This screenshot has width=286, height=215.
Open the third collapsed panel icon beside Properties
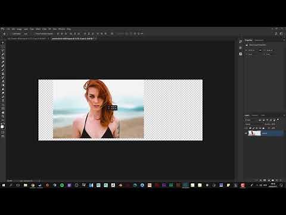[x=241, y=54]
